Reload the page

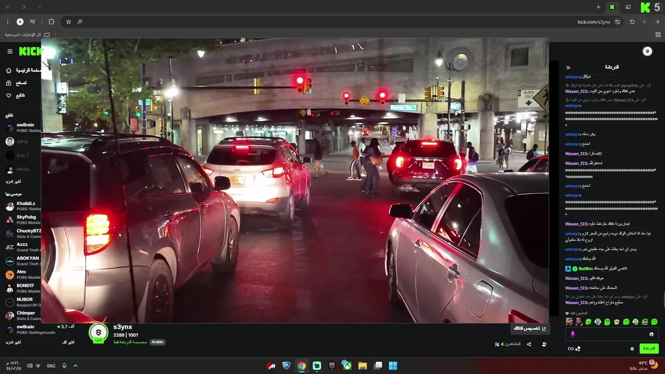[632, 22]
